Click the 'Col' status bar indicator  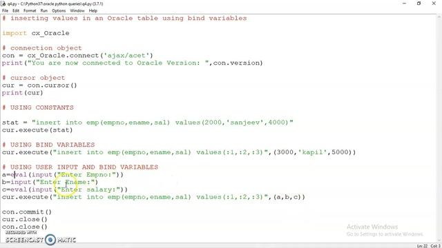click(435, 246)
